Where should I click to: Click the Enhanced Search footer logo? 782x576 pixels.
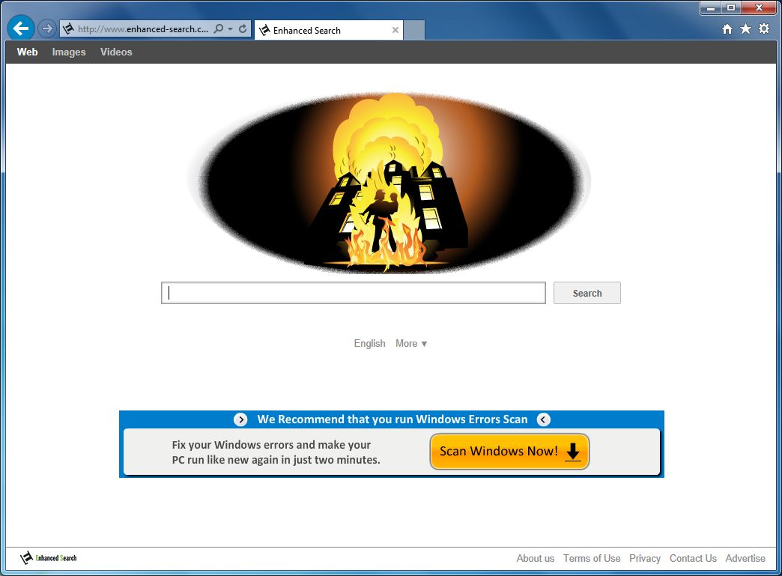point(49,557)
